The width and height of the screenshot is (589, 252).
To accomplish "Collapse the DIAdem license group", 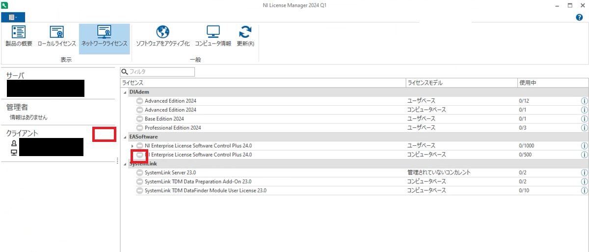I will coord(124,92).
